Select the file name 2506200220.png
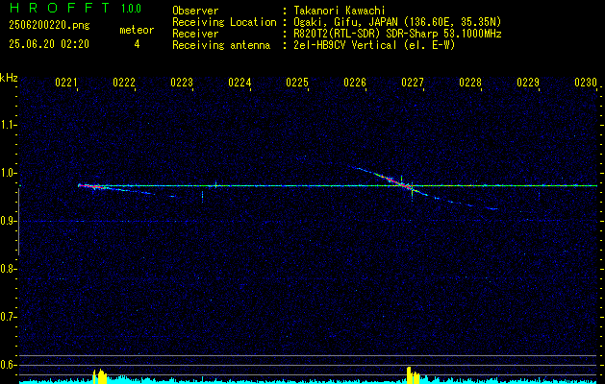The width and height of the screenshot is (605, 384). (x=49, y=26)
